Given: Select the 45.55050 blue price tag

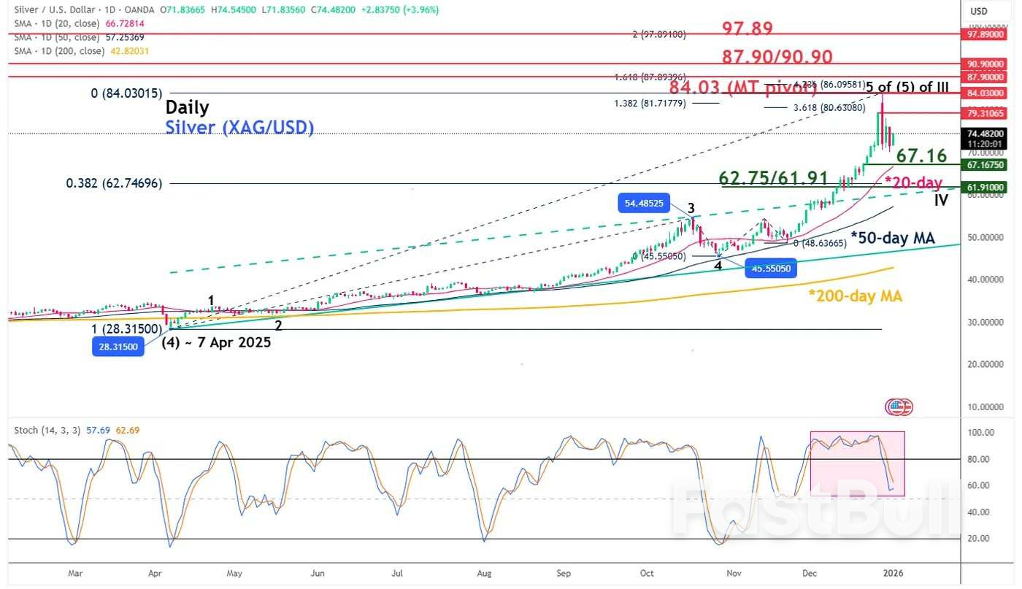Looking at the screenshot, I should click(770, 269).
